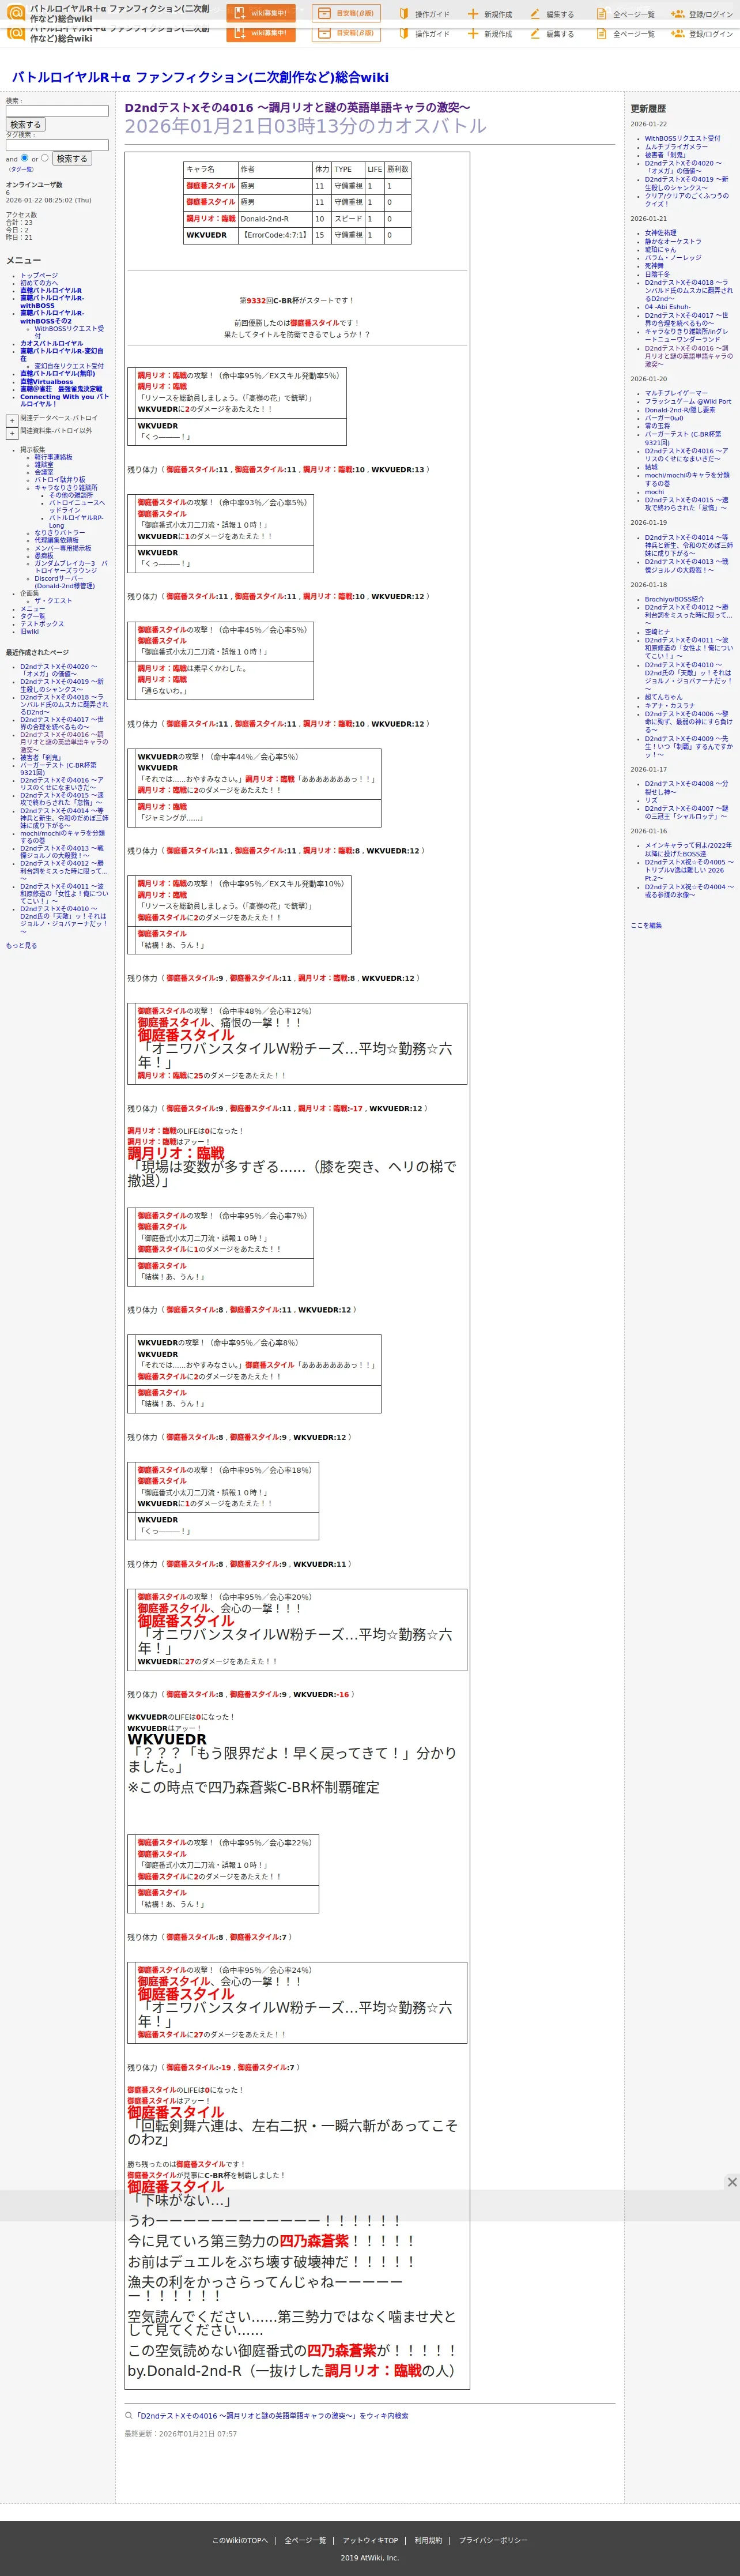
Task: Open the site title バトルロイヤルR+α heading link
Action: [x=200, y=77]
